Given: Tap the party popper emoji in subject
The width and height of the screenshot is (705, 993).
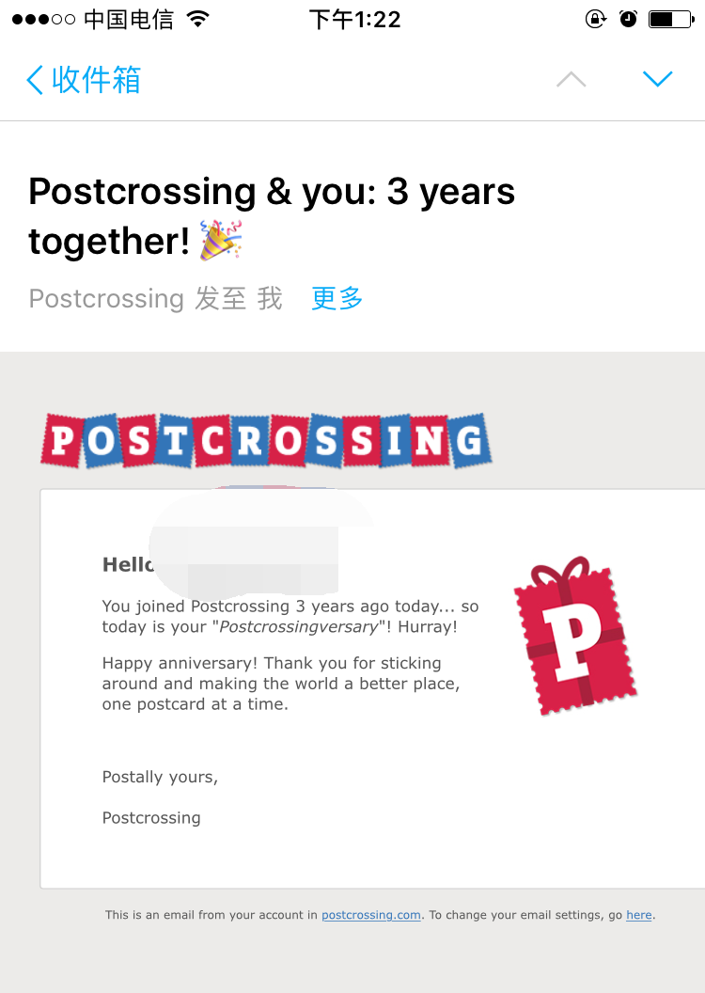Looking at the screenshot, I should [222, 239].
